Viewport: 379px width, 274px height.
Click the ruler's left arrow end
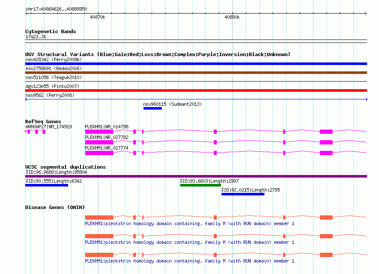pyautogui.click(x=27, y=13)
